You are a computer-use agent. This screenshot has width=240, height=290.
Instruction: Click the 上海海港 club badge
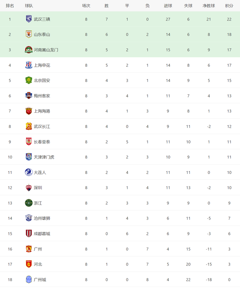28,111
